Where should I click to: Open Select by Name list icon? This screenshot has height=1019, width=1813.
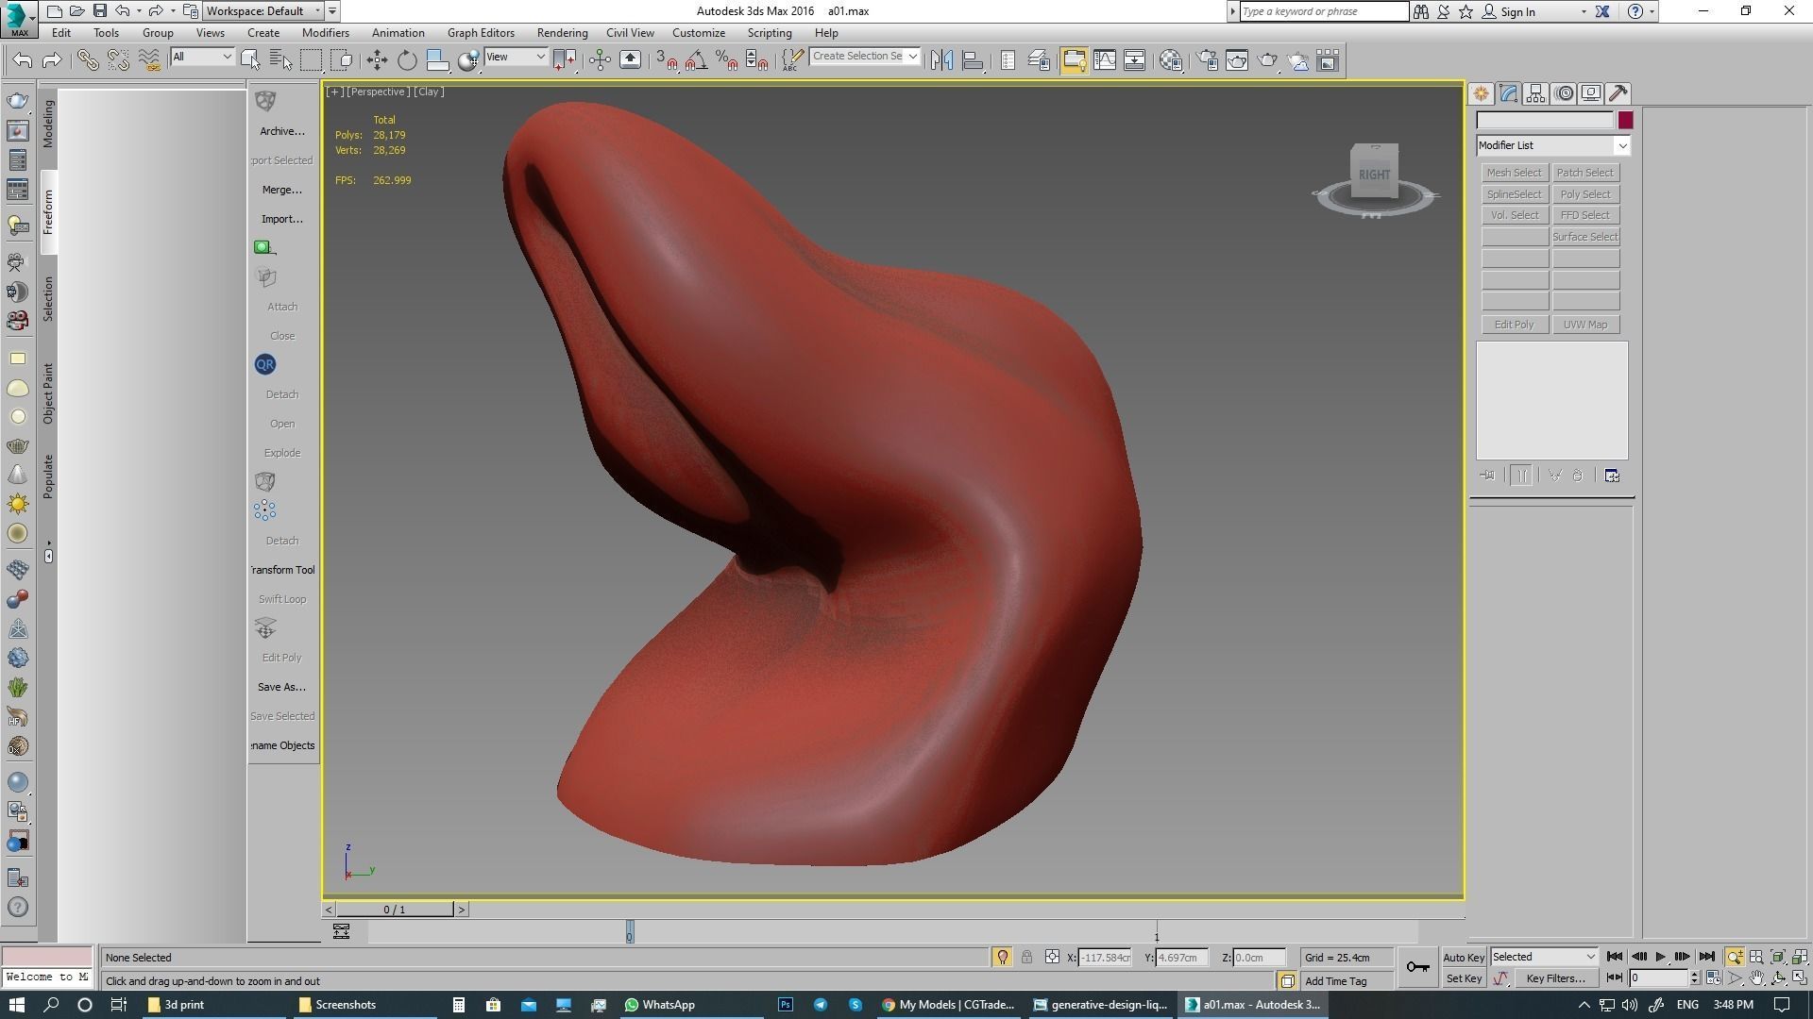[x=280, y=60]
